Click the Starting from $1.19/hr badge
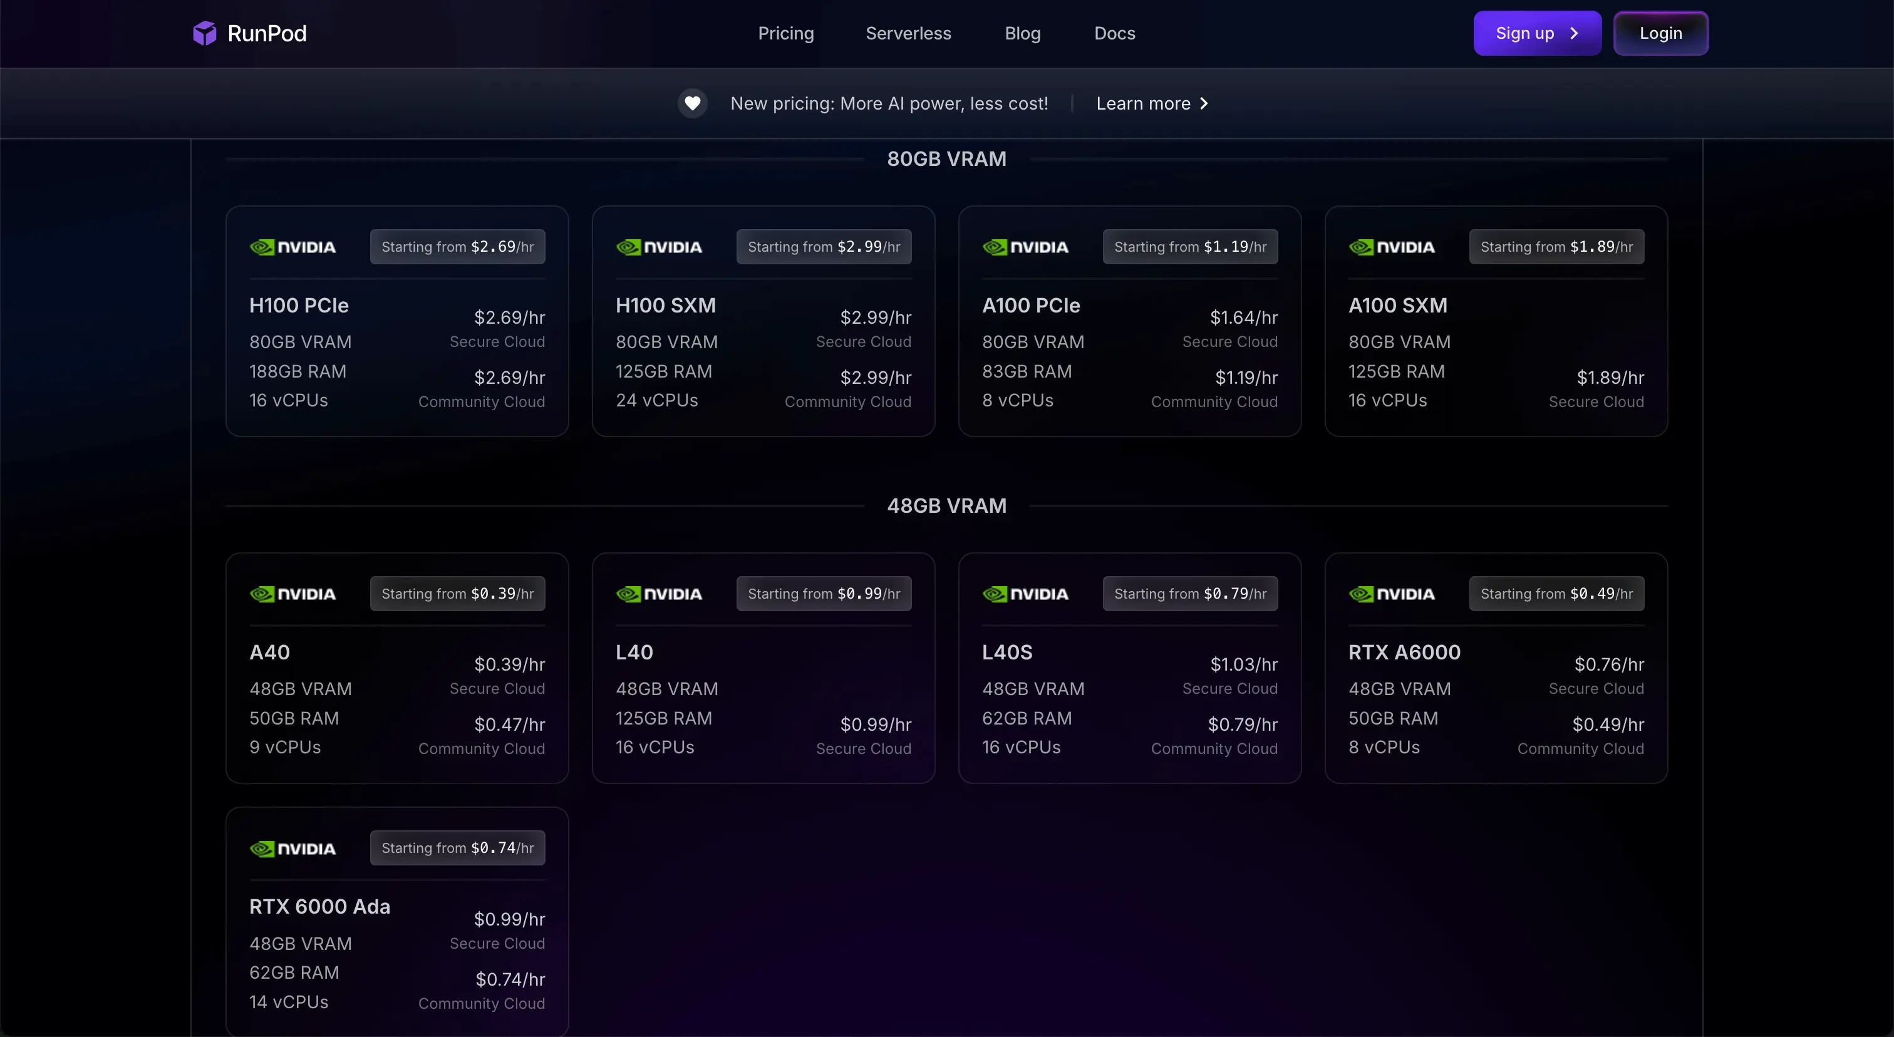The height and width of the screenshot is (1037, 1894). pos(1189,247)
